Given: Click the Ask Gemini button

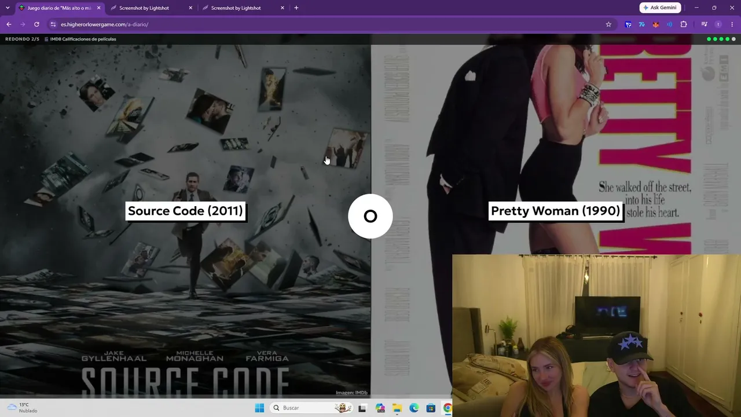Looking at the screenshot, I should tap(660, 8).
